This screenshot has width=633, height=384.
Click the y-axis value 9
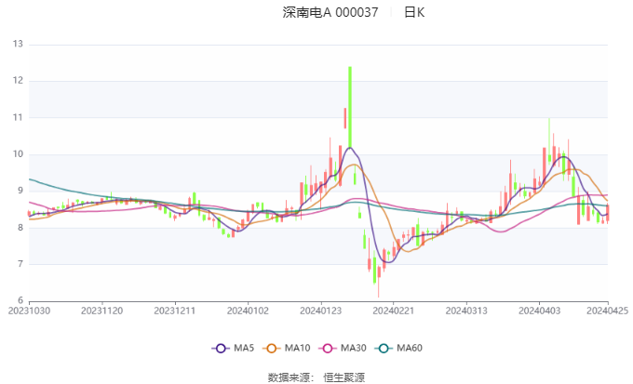(x=20, y=191)
